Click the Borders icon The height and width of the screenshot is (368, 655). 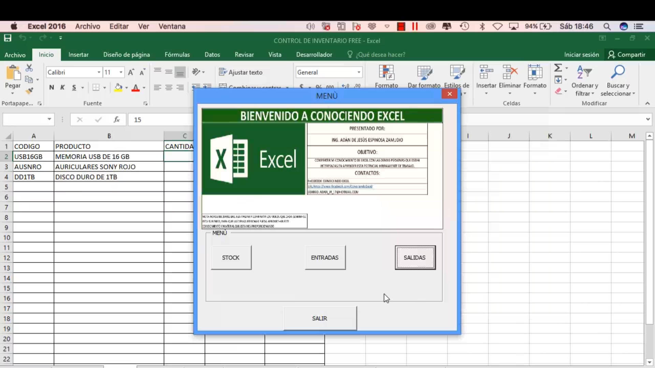(96, 88)
